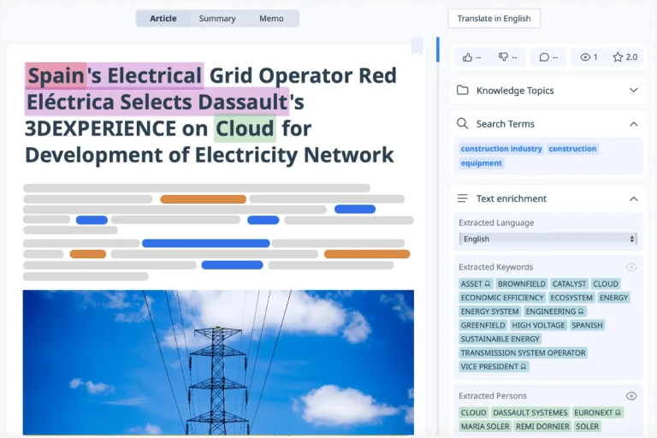The image size is (657, 438).
Task: Collapse the Text enrichment section
Action: click(x=633, y=198)
